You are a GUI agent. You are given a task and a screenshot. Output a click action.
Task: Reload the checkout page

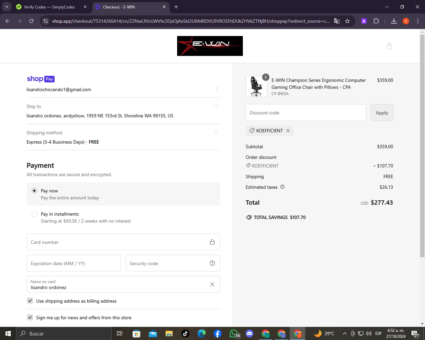pyautogui.click(x=31, y=21)
